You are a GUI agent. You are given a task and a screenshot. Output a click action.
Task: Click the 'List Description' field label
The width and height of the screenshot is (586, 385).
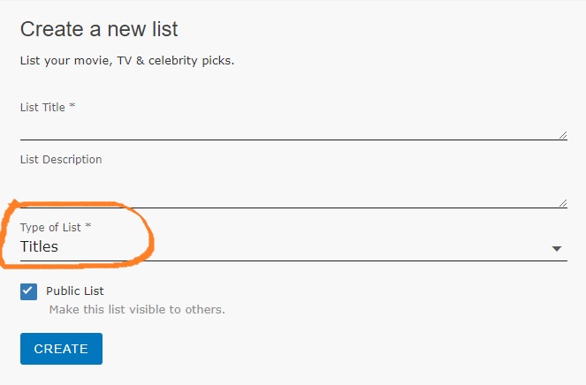point(61,160)
